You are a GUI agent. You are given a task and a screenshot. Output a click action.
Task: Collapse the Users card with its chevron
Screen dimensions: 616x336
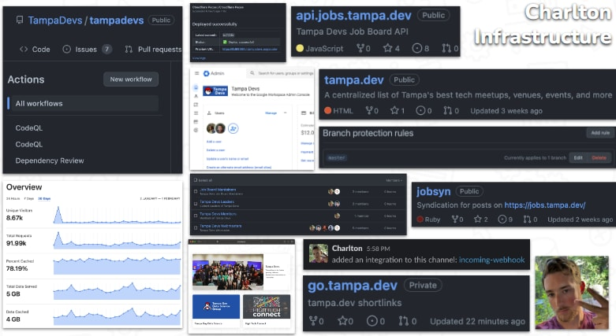click(284, 113)
